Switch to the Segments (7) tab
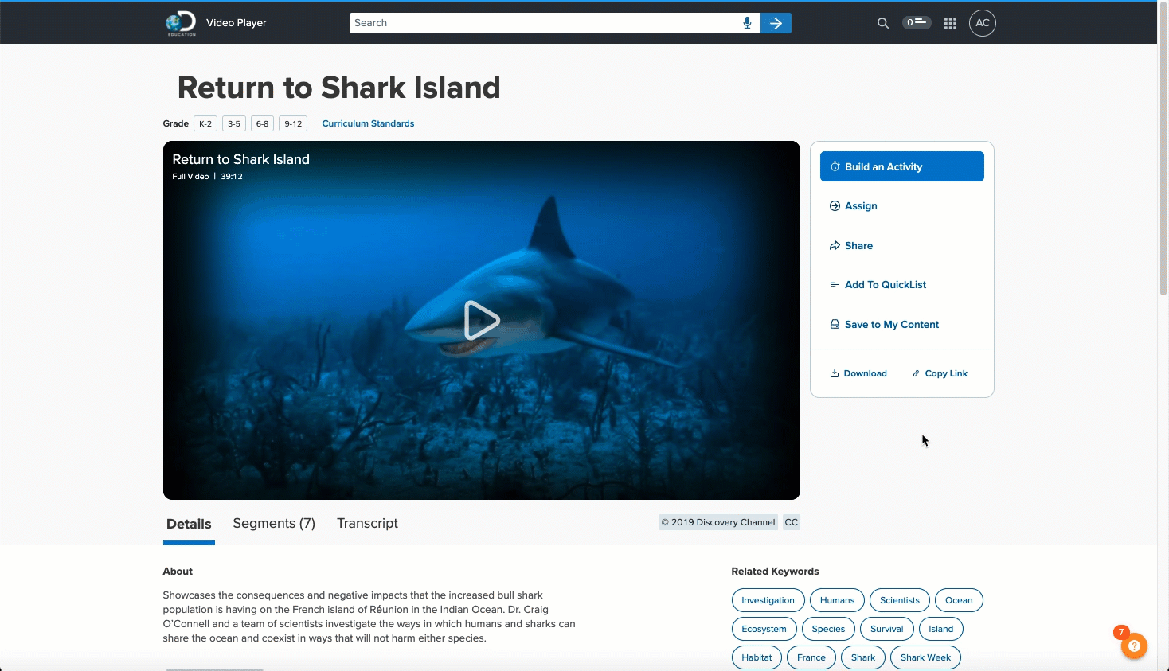 pyautogui.click(x=274, y=523)
